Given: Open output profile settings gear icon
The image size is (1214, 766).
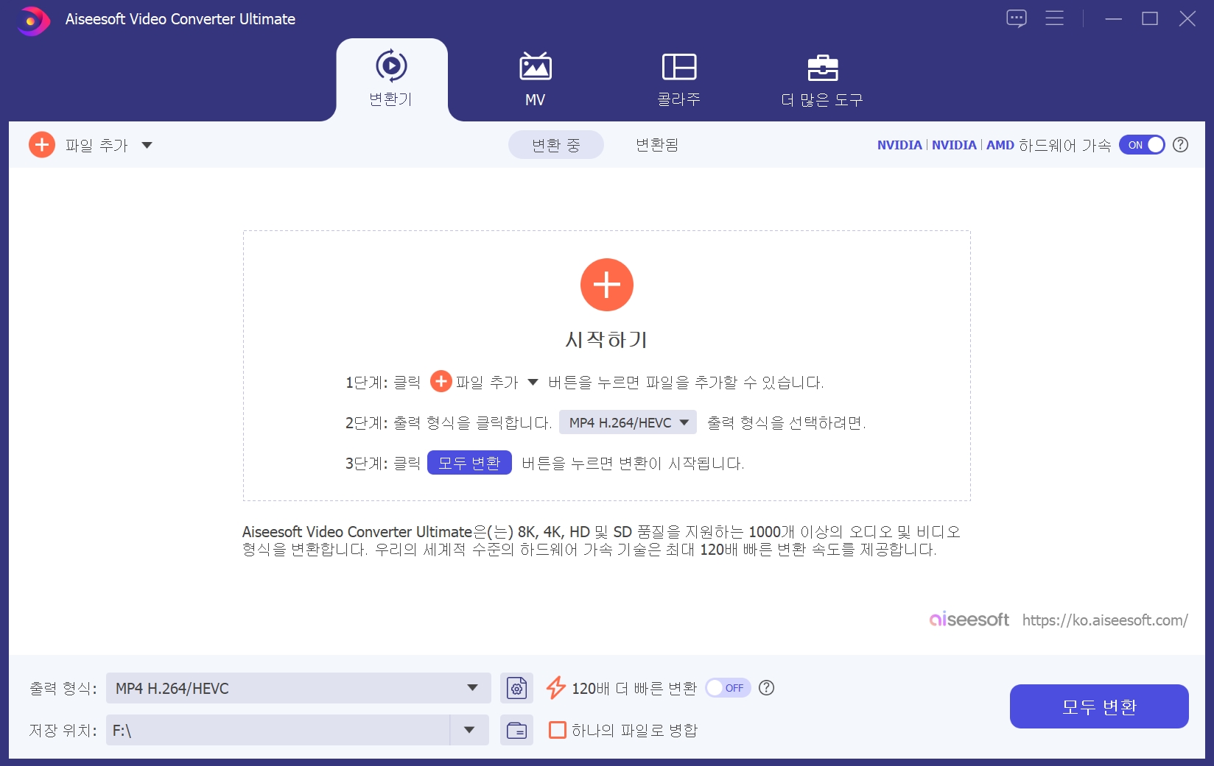Looking at the screenshot, I should pyautogui.click(x=517, y=689).
